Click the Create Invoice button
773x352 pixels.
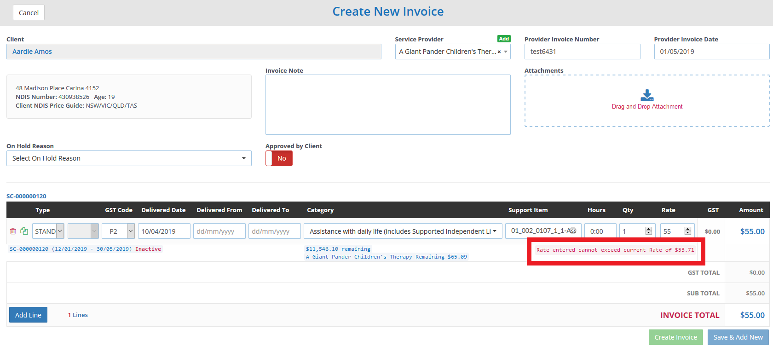coord(676,337)
